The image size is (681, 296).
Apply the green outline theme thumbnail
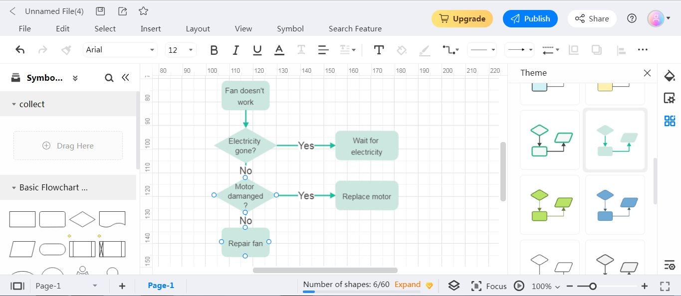pyautogui.click(x=550, y=140)
